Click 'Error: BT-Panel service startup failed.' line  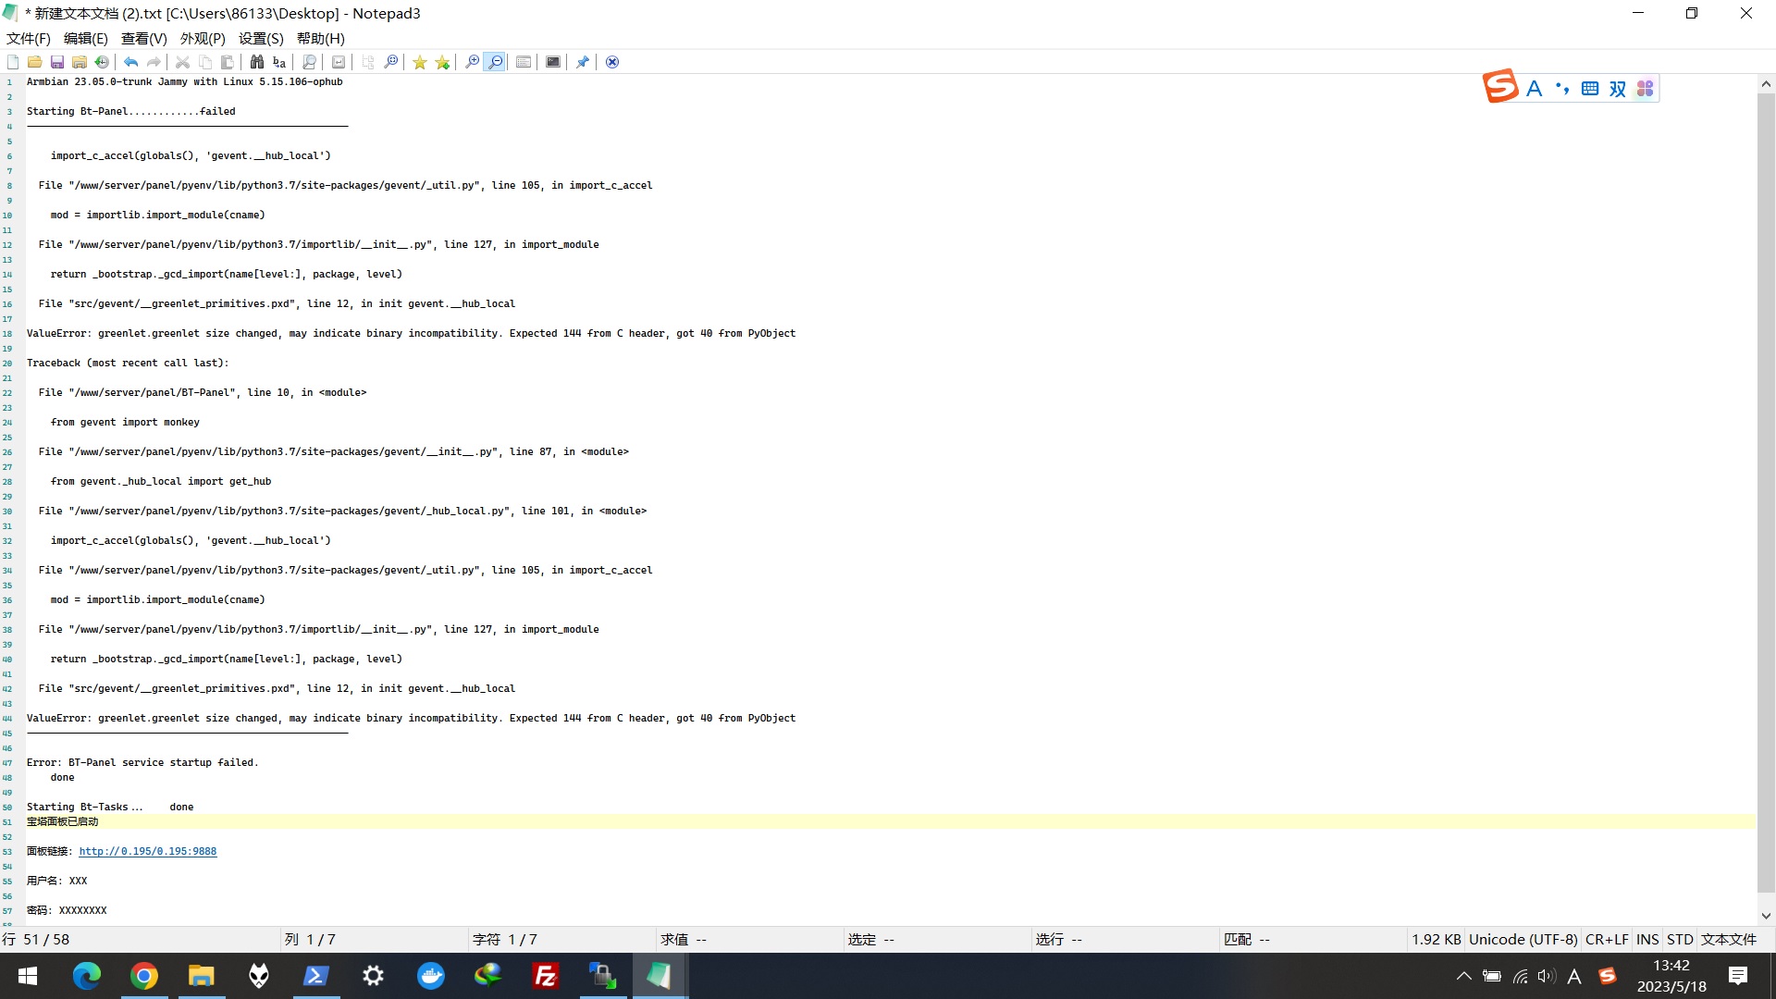click(142, 762)
